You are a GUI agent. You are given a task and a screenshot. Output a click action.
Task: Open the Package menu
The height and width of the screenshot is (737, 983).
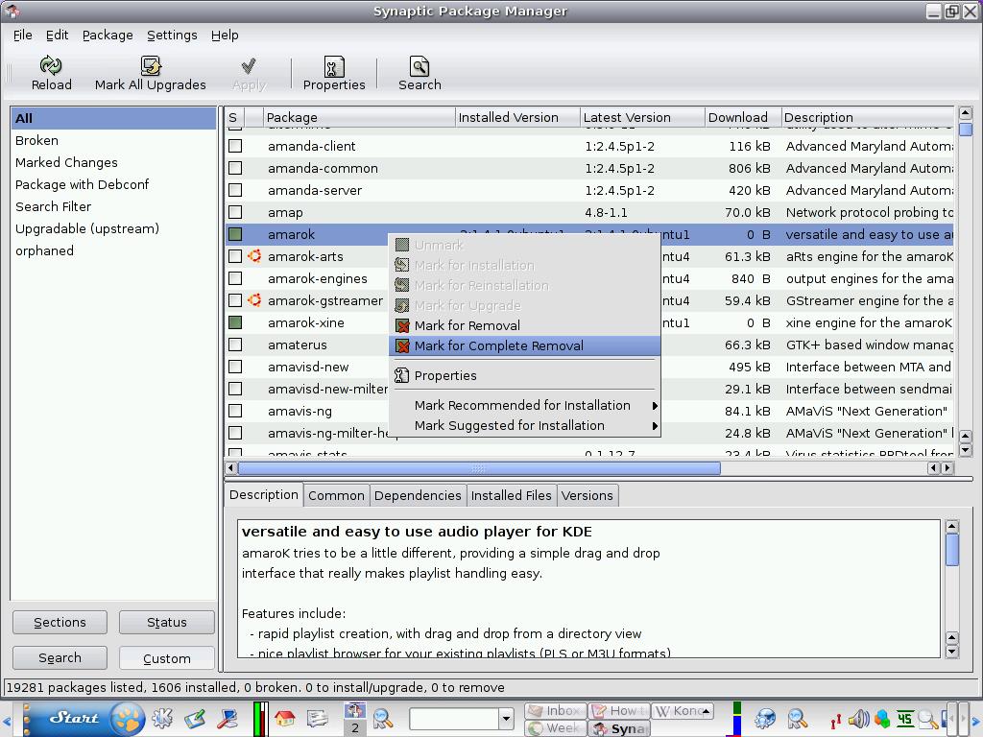[108, 36]
